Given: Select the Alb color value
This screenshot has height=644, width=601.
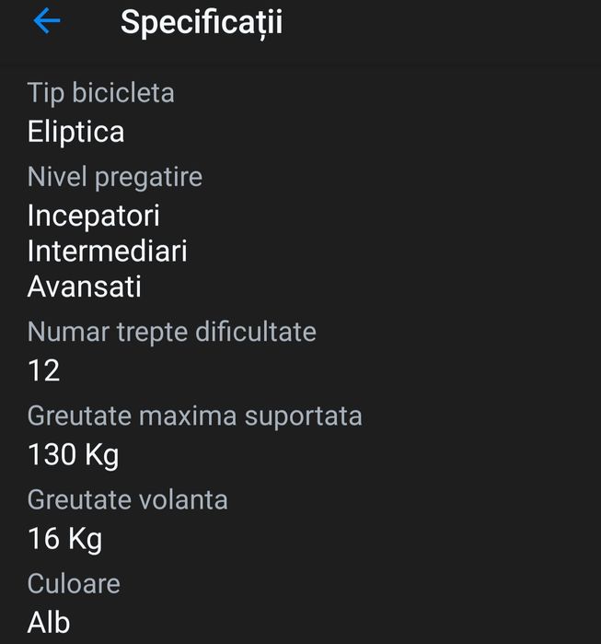Looking at the screenshot, I should tap(49, 622).
